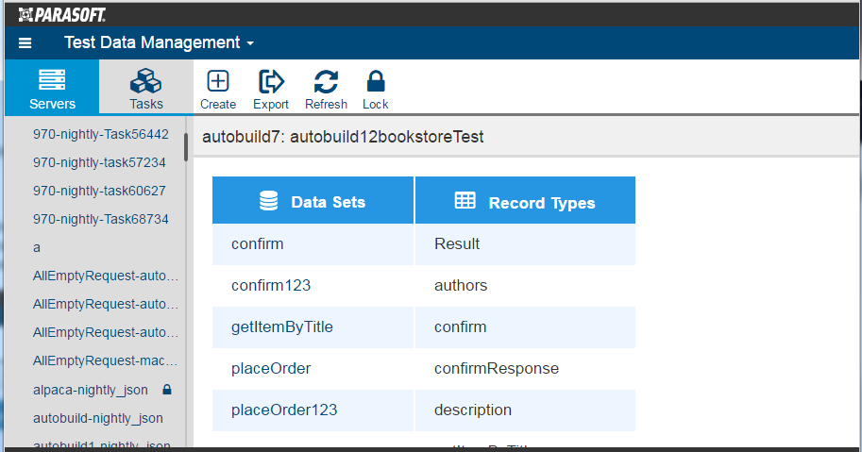Click the autobuild7: autobuild12bookstoreTest heading
This screenshot has height=452, width=862.
point(343,137)
